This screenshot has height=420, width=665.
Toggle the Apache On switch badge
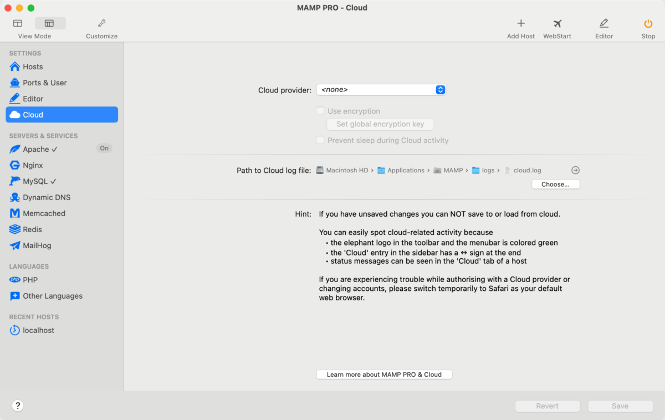104,148
